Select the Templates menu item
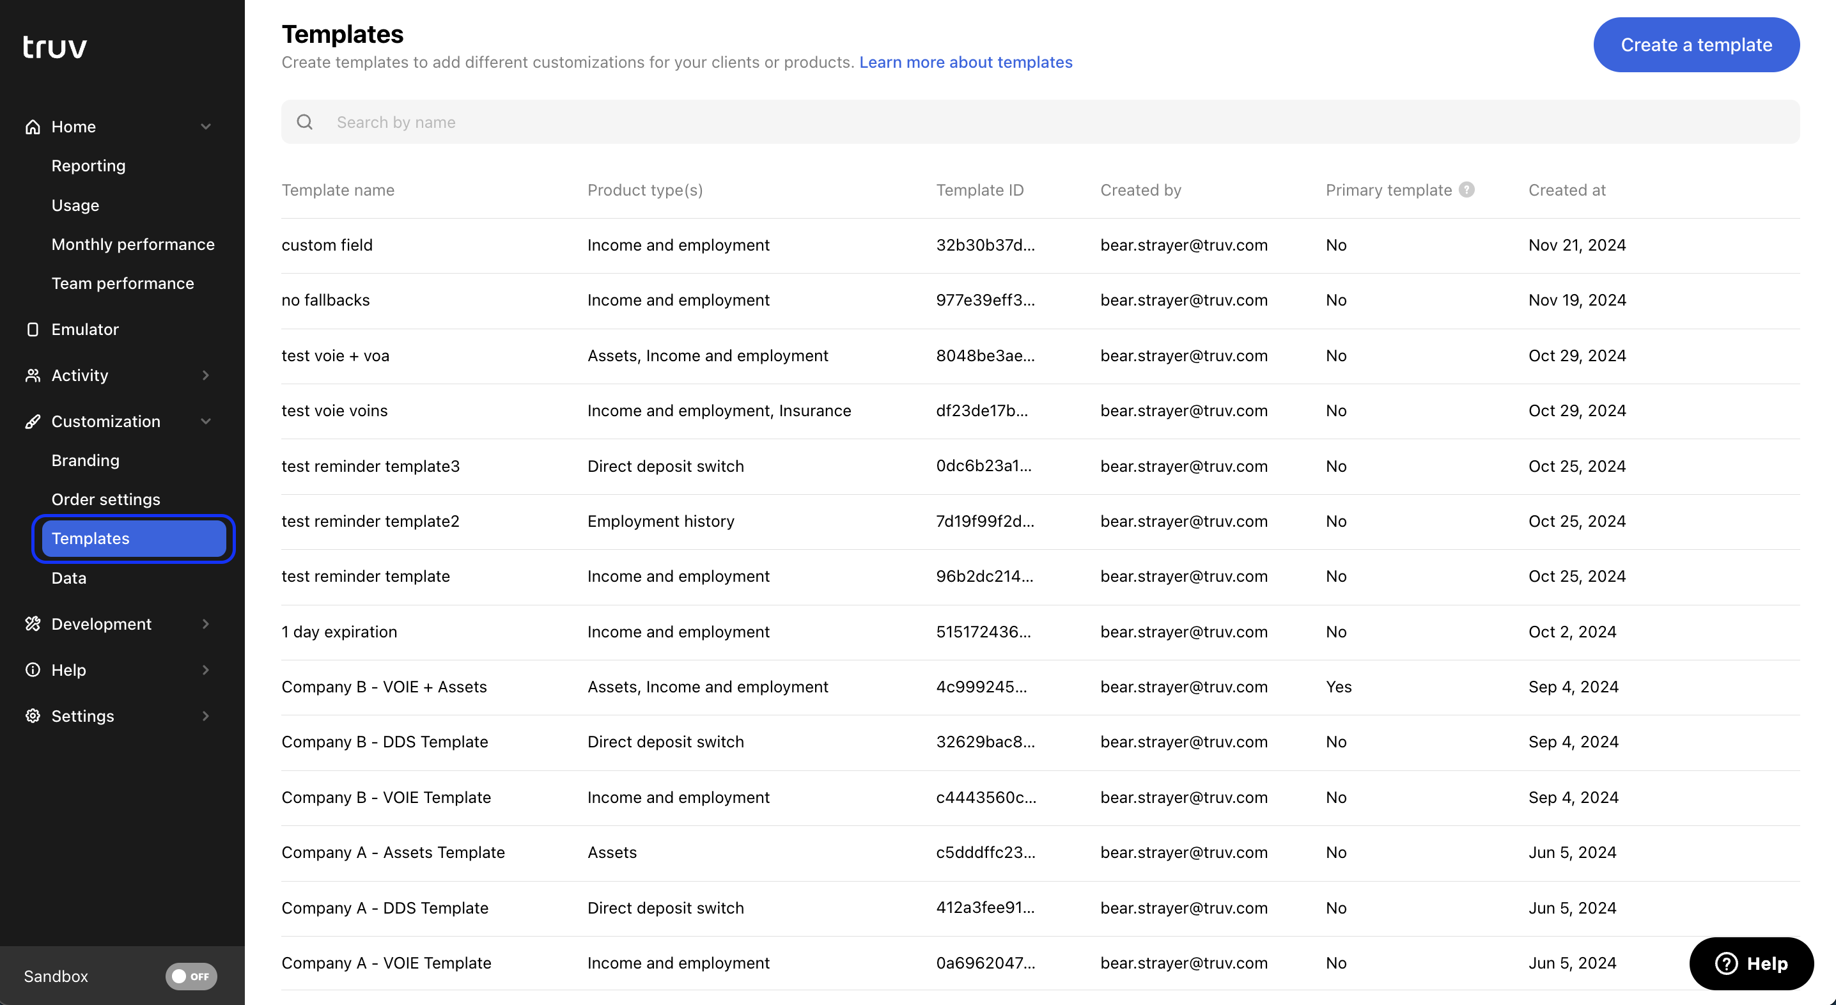 pos(134,539)
